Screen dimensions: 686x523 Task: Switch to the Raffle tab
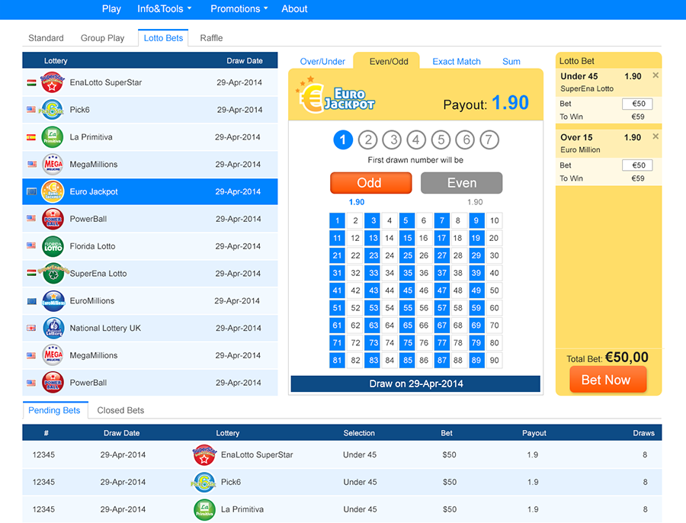(211, 38)
